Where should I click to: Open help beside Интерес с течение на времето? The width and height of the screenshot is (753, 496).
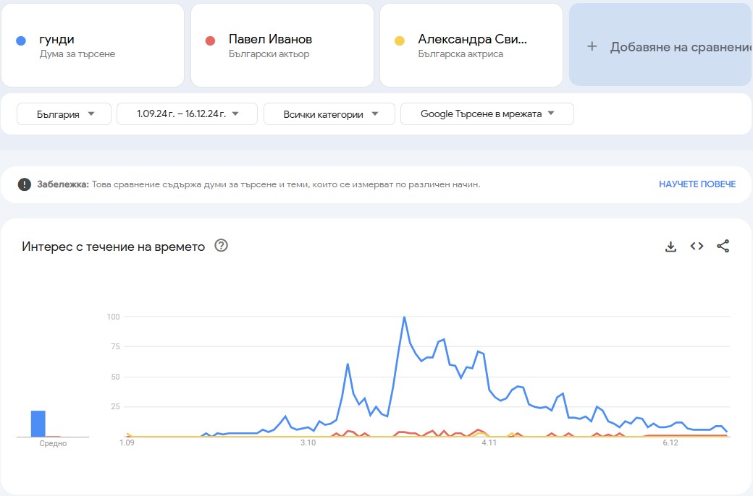(220, 246)
